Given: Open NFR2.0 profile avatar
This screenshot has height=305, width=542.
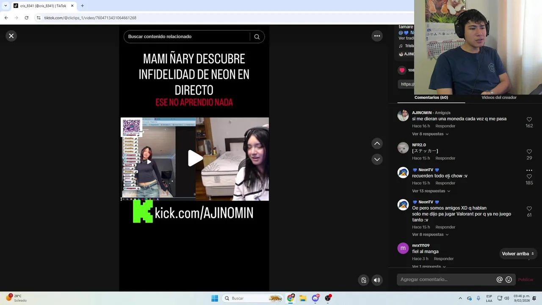Looking at the screenshot, I should 403,147.
